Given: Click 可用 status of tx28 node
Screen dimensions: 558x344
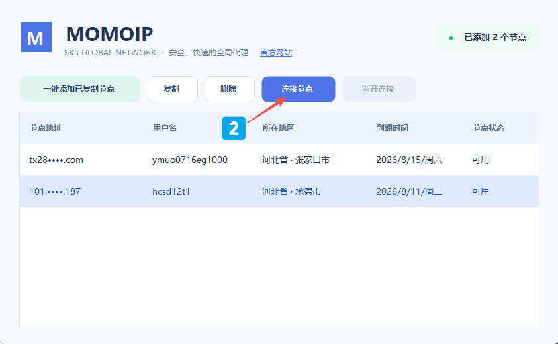Looking at the screenshot, I should pyautogui.click(x=481, y=160).
